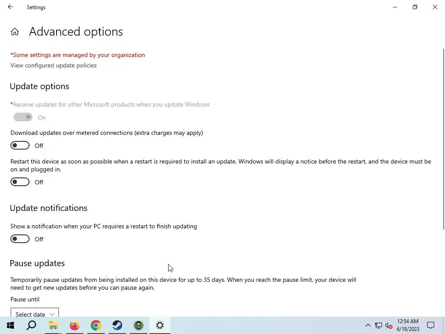Go back using the Settings back arrow
Screen dimensions: 445x334
(x=10, y=7)
